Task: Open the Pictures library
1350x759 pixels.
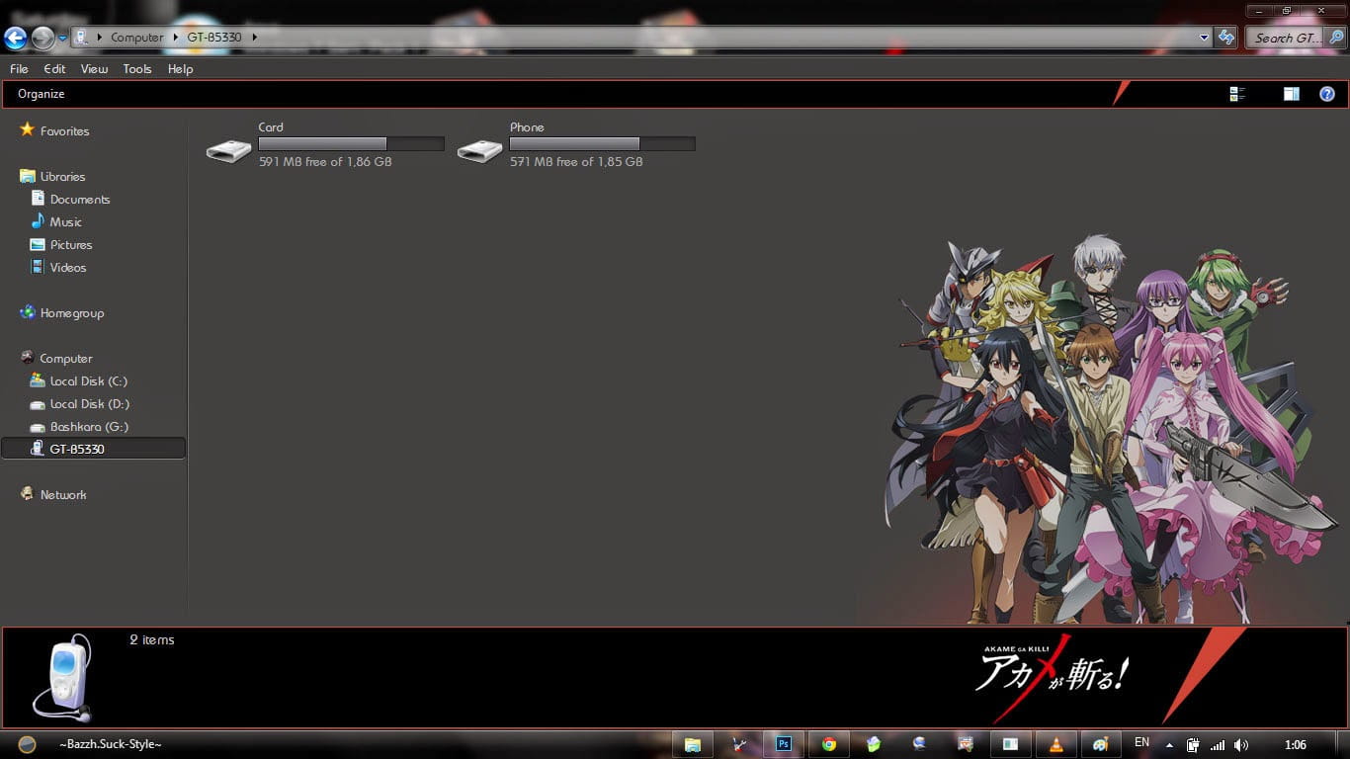Action: coord(71,245)
